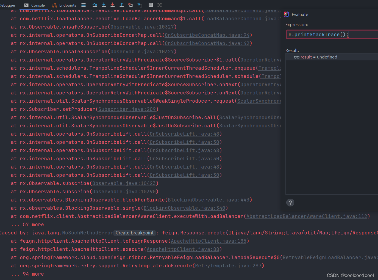Click the layout options icon beside Endpoints
This screenshot has height=280, width=378.
coord(83,5)
